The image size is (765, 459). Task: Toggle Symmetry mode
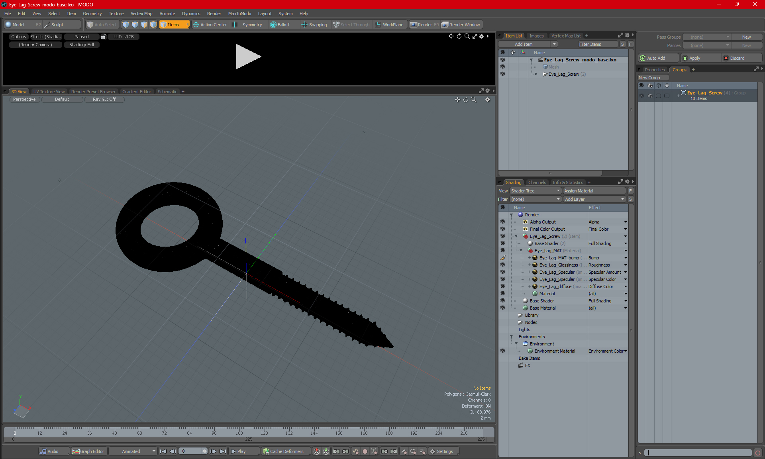point(248,25)
